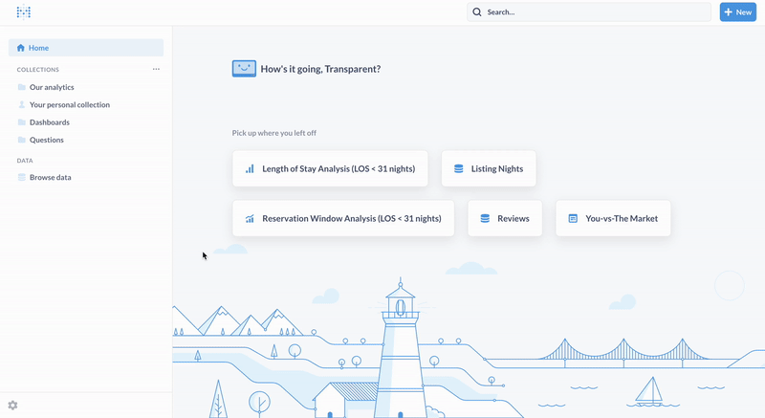Click the plus icon in New button

[729, 12]
